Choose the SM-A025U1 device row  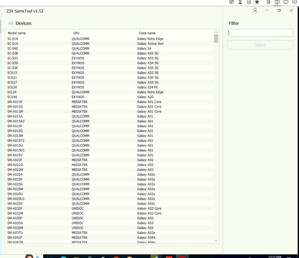tap(110, 199)
